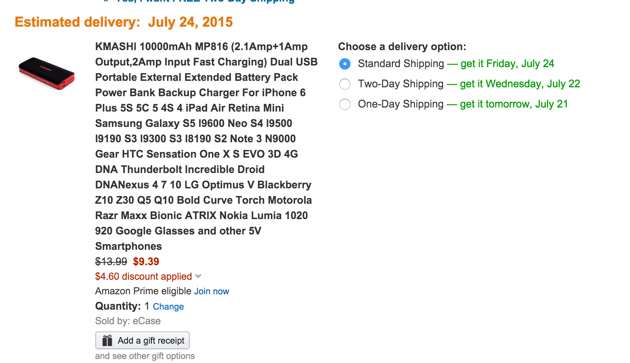This screenshot has width=630, height=363.
Task: Select One-Day Shipping to get it tomorrow
Action: [x=344, y=104]
